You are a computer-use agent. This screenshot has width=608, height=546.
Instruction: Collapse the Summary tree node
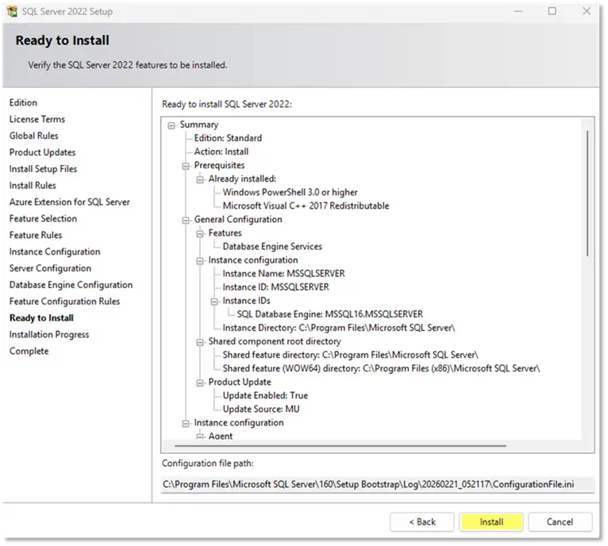171,125
